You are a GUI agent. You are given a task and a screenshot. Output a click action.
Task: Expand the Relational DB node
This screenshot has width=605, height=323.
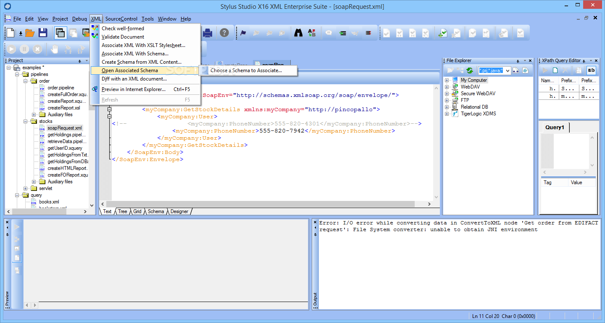pyautogui.click(x=447, y=107)
